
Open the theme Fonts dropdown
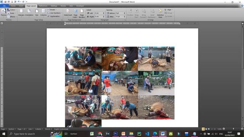[x=11, y=13]
